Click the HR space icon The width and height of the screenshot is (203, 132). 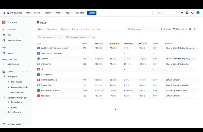click(39, 69)
